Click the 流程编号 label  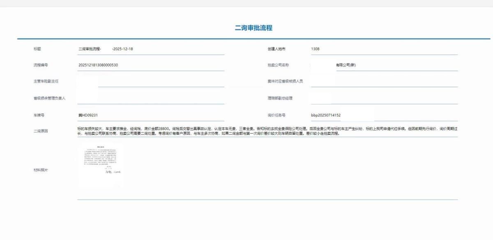pyautogui.click(x=41, y=65)
